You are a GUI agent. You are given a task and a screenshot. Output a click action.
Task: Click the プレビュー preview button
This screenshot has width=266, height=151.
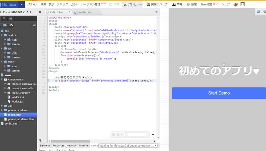(x=133, y=4)
